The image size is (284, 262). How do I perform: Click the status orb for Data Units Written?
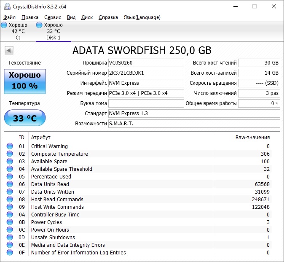point(10,192)
